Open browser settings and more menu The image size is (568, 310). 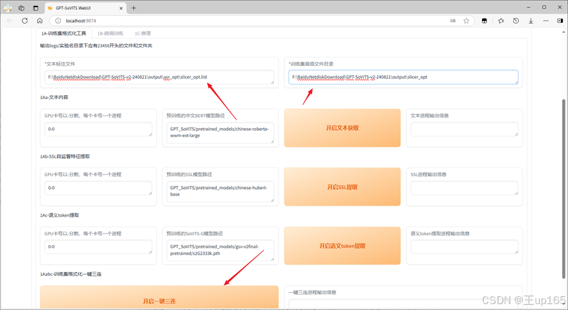tap(546, 20)
